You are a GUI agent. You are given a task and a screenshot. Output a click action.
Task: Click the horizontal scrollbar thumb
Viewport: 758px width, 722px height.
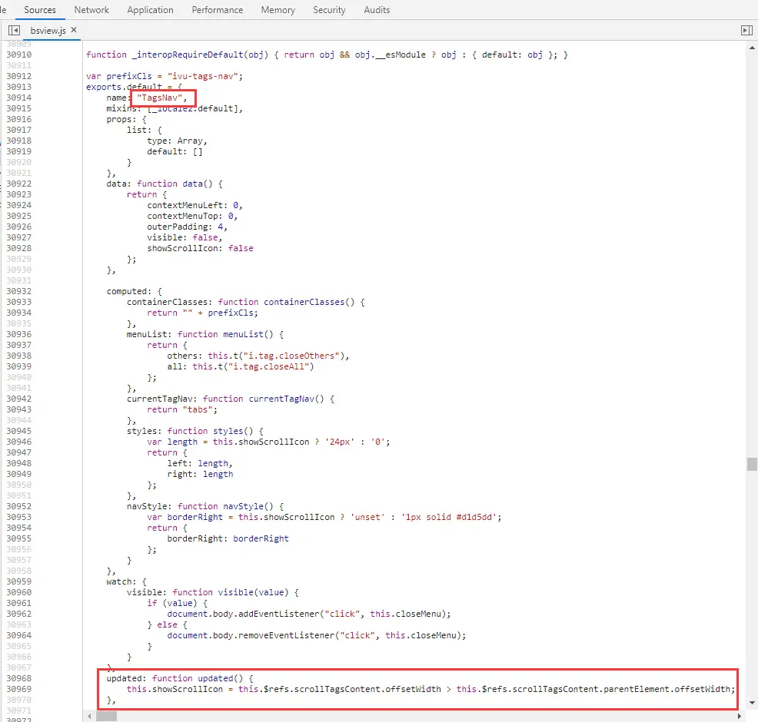(x=106, y=716)
